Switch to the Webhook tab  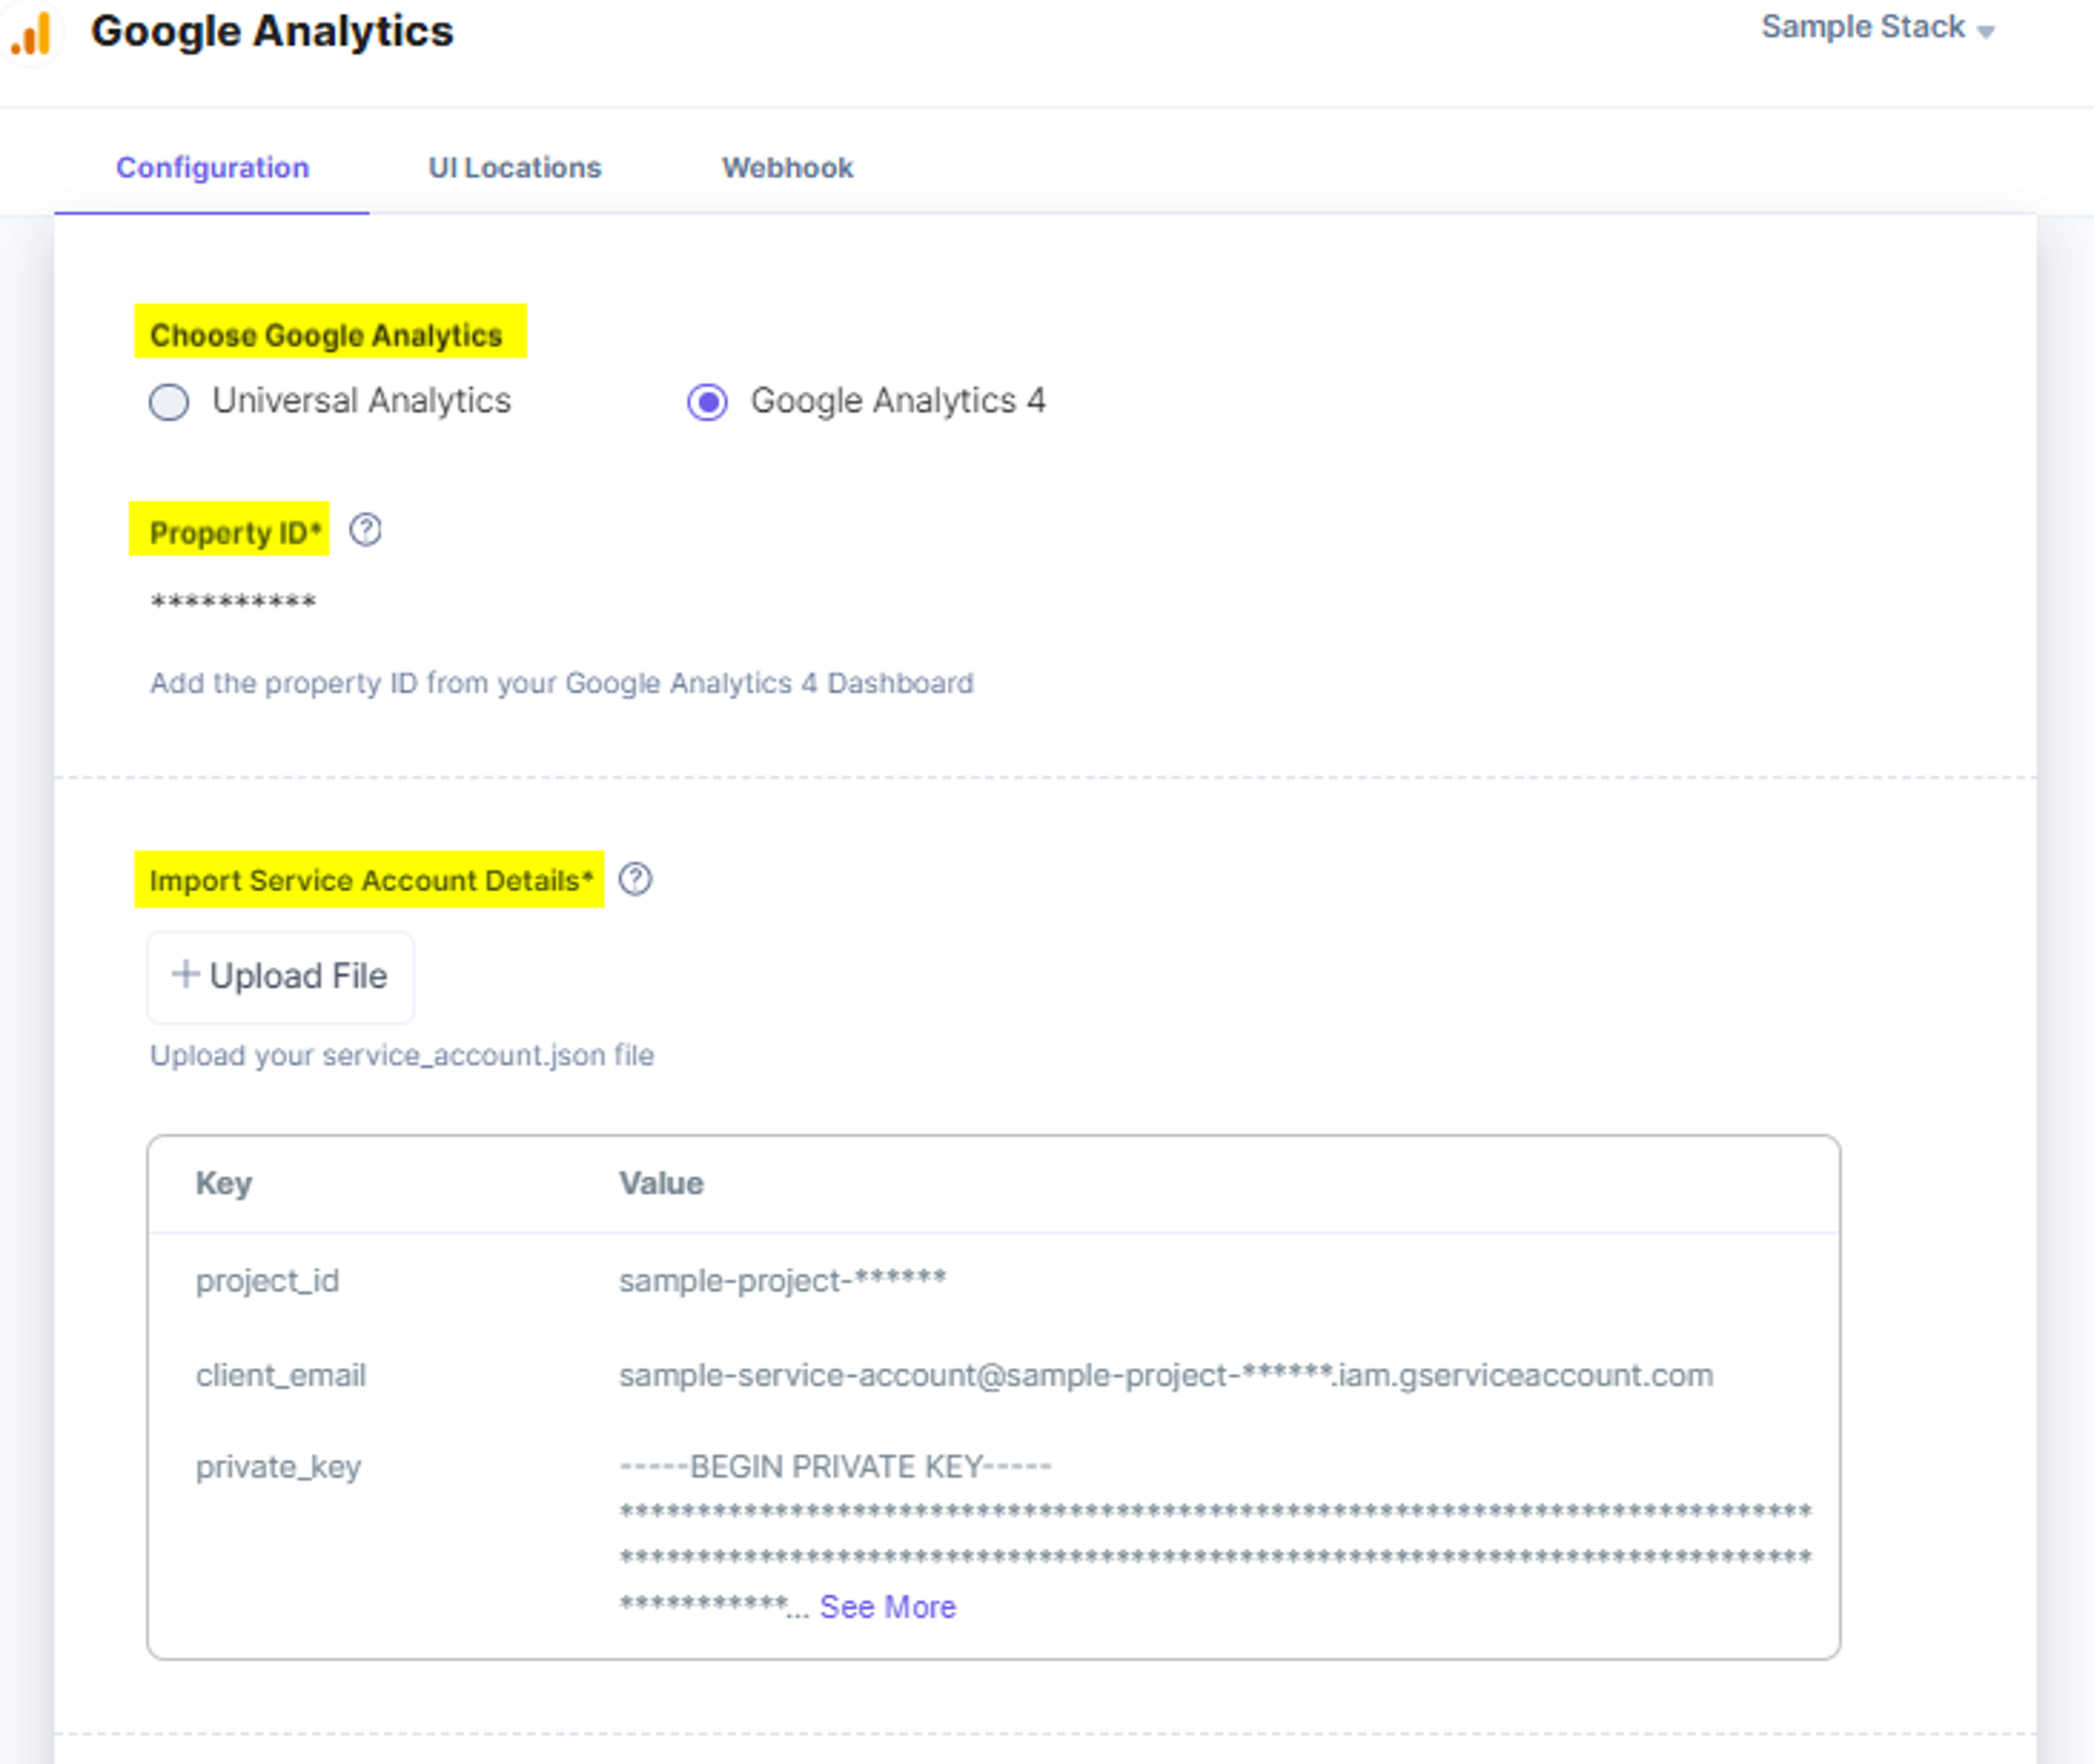(788, 168)
